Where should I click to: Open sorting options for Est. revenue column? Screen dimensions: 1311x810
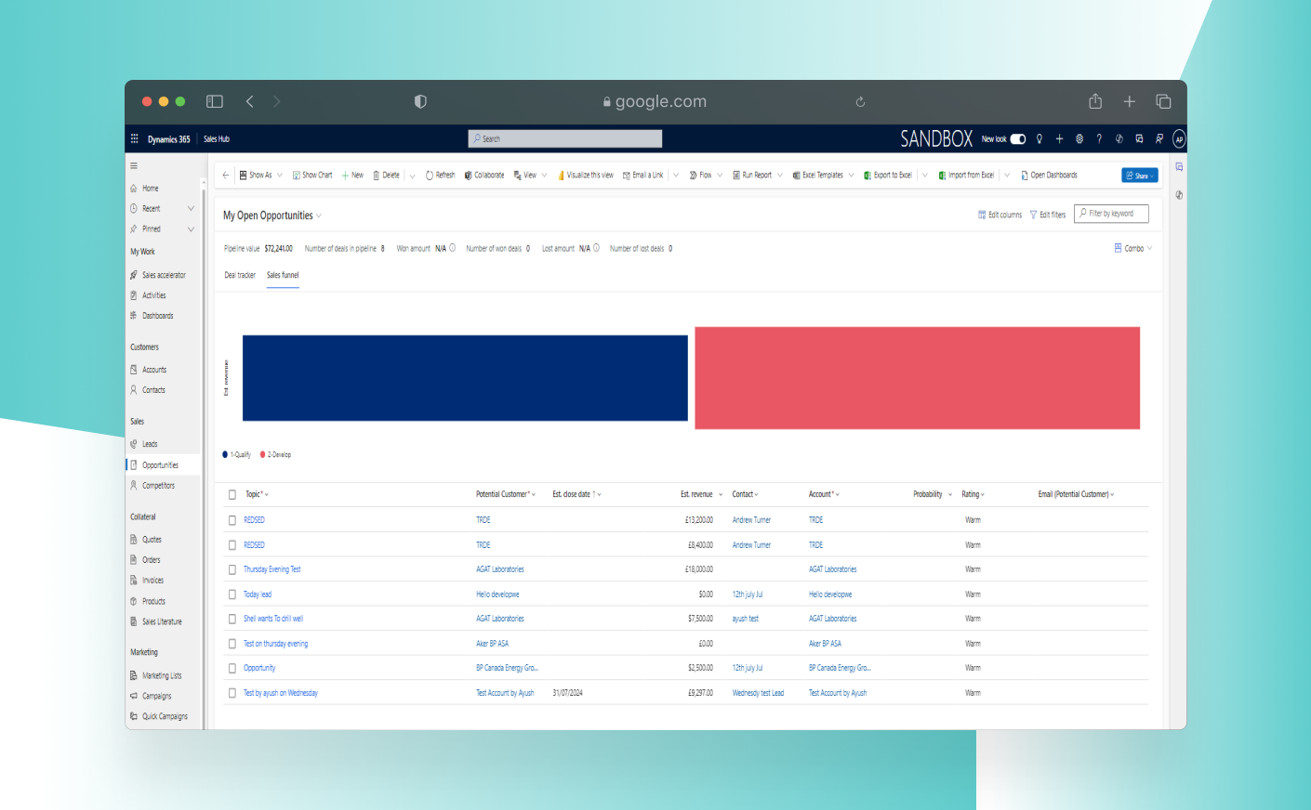[x=722, y=494]
